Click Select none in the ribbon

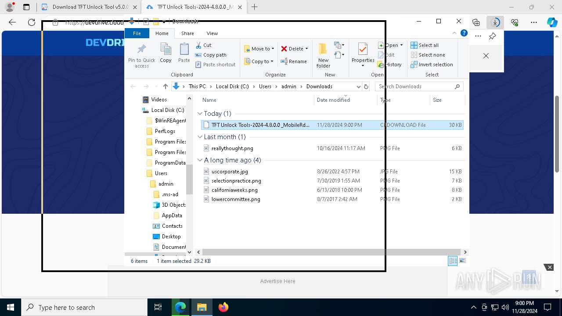click(428, 55)
